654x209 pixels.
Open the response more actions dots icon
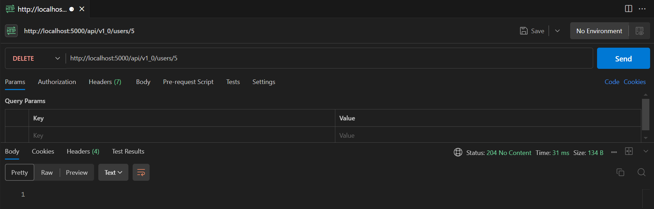(x=614, y=152)
